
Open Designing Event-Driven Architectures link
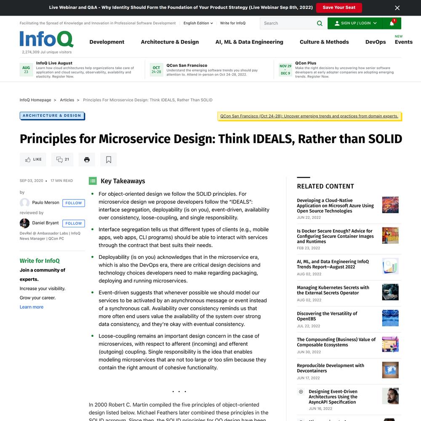[x=333, y=397]
